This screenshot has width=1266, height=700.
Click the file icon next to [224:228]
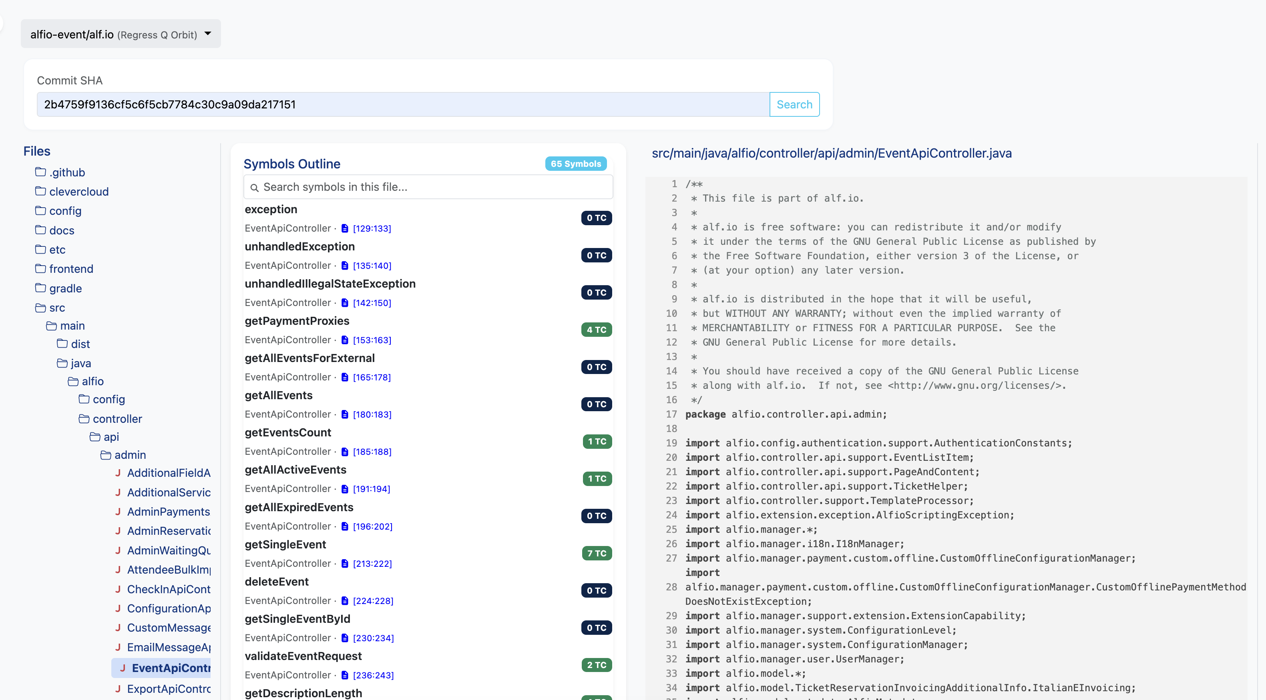pos(344,601)
